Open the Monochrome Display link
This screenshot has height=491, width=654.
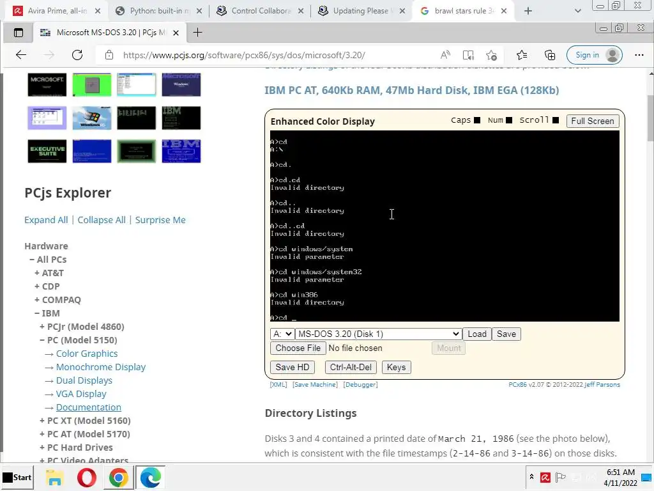click(x=101, y=366)
